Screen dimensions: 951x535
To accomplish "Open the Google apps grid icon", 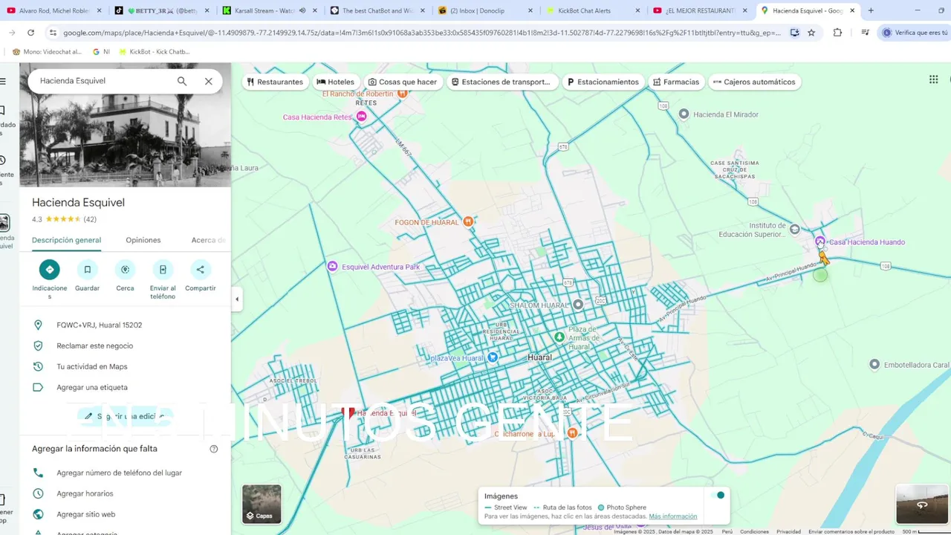I will pyautogui.click(x=933, y=80).
